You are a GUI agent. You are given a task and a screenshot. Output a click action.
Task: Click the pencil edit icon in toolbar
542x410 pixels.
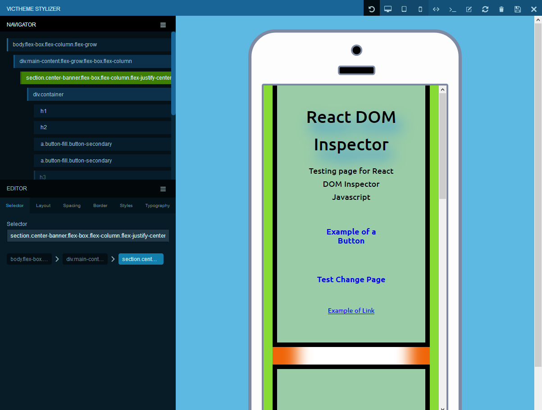pos(469,9)
